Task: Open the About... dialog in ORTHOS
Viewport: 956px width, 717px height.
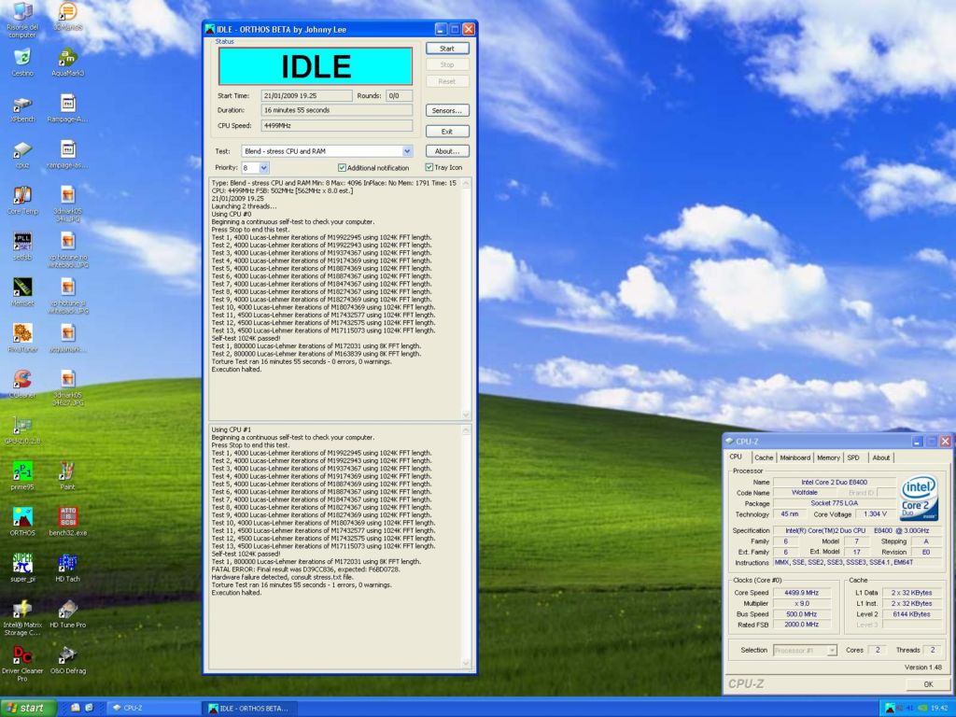Action: (x=447, y=151)
